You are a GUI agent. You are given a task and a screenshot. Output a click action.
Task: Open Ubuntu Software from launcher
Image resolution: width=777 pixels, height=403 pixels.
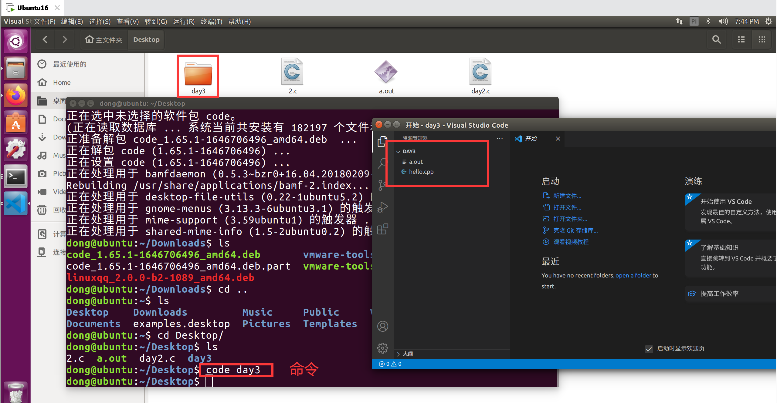15,123
